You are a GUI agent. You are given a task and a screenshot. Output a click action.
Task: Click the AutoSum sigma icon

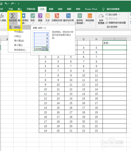pos(13,16)
